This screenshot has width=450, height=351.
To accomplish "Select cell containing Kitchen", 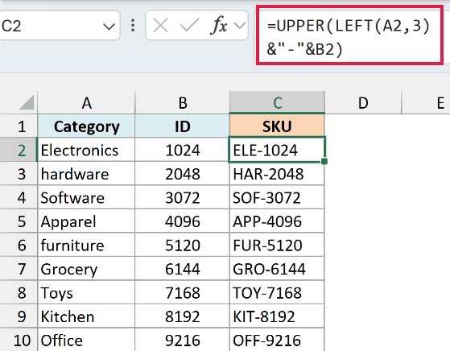I will (86, 316).
